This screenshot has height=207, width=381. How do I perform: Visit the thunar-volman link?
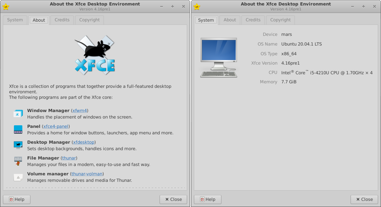point(87,174)
